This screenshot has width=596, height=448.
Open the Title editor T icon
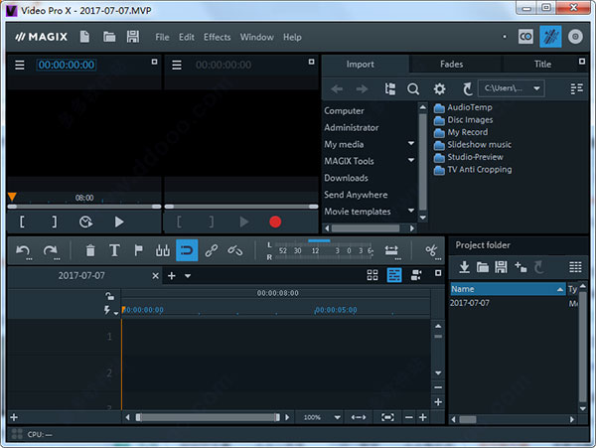coord(114,250)
